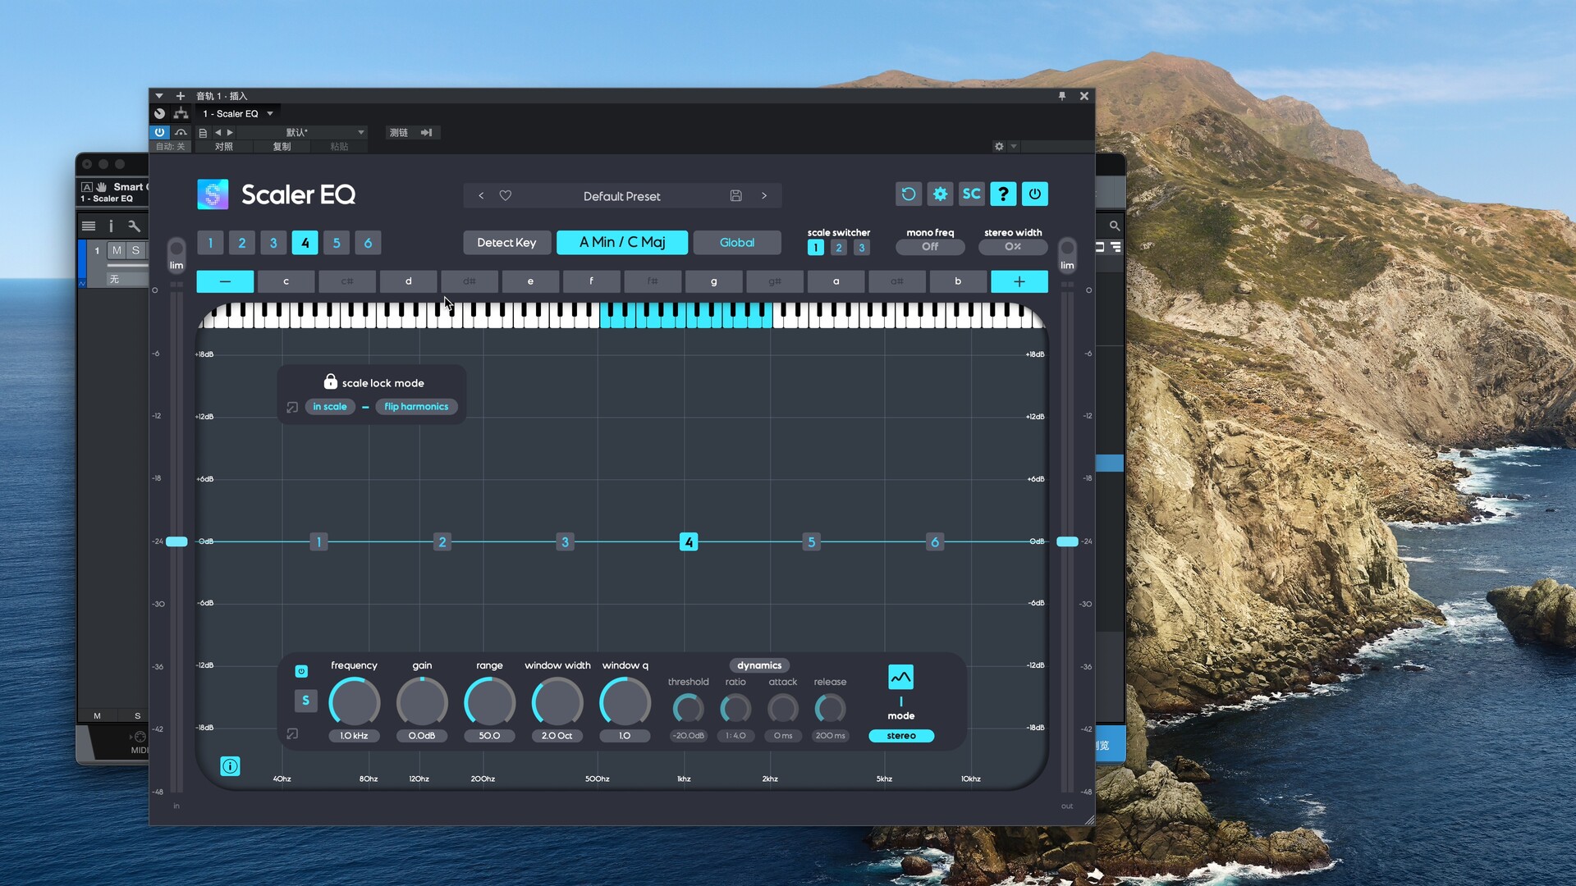
Task: Save preset with the floppy disk icon
Action: 735,196
